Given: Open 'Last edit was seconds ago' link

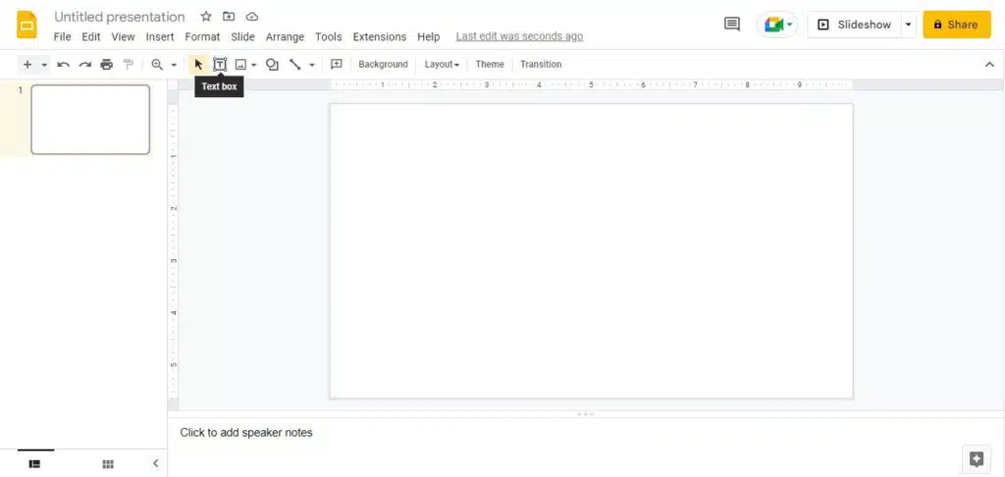Looking at the screenshot, I should click(x=519, y=37).
